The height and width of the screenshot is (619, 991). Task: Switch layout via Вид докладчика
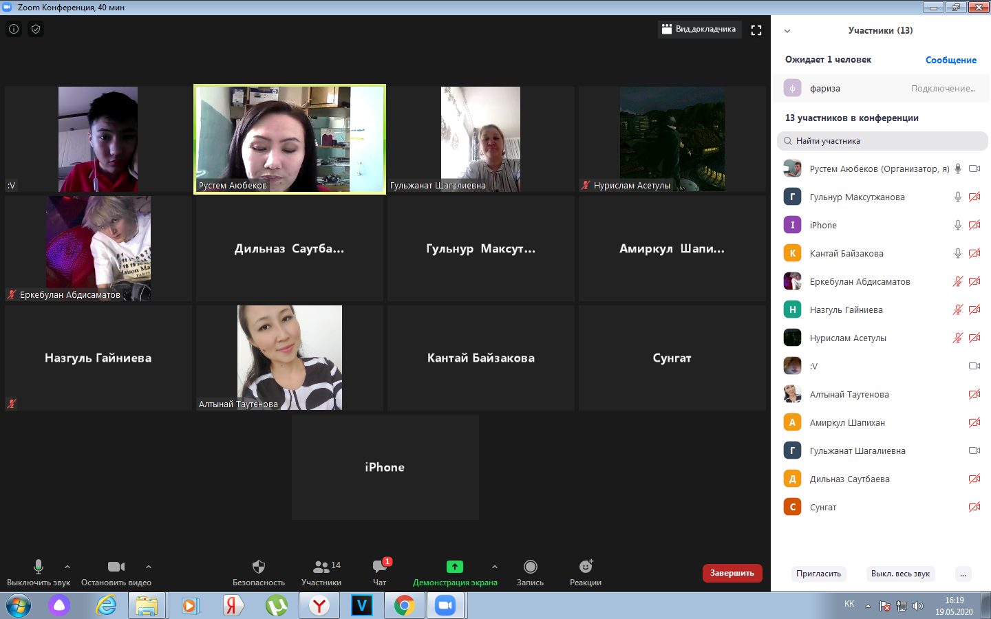coord(699,29)
